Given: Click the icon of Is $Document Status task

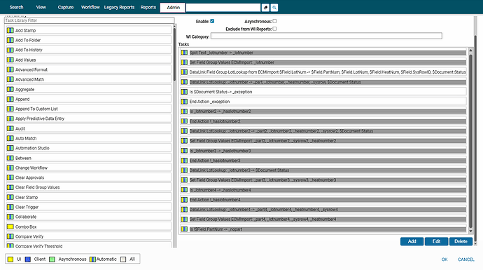Looking at the screenshot, I should 184,92.
